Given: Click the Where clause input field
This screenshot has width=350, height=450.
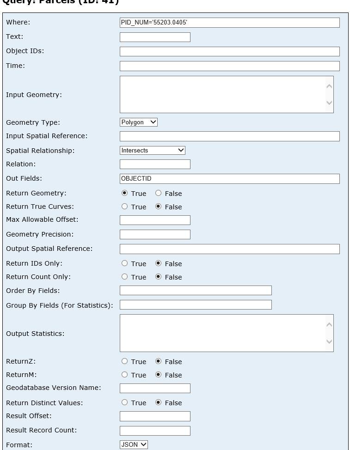Looking at the screenshot, I should point(230,23).
